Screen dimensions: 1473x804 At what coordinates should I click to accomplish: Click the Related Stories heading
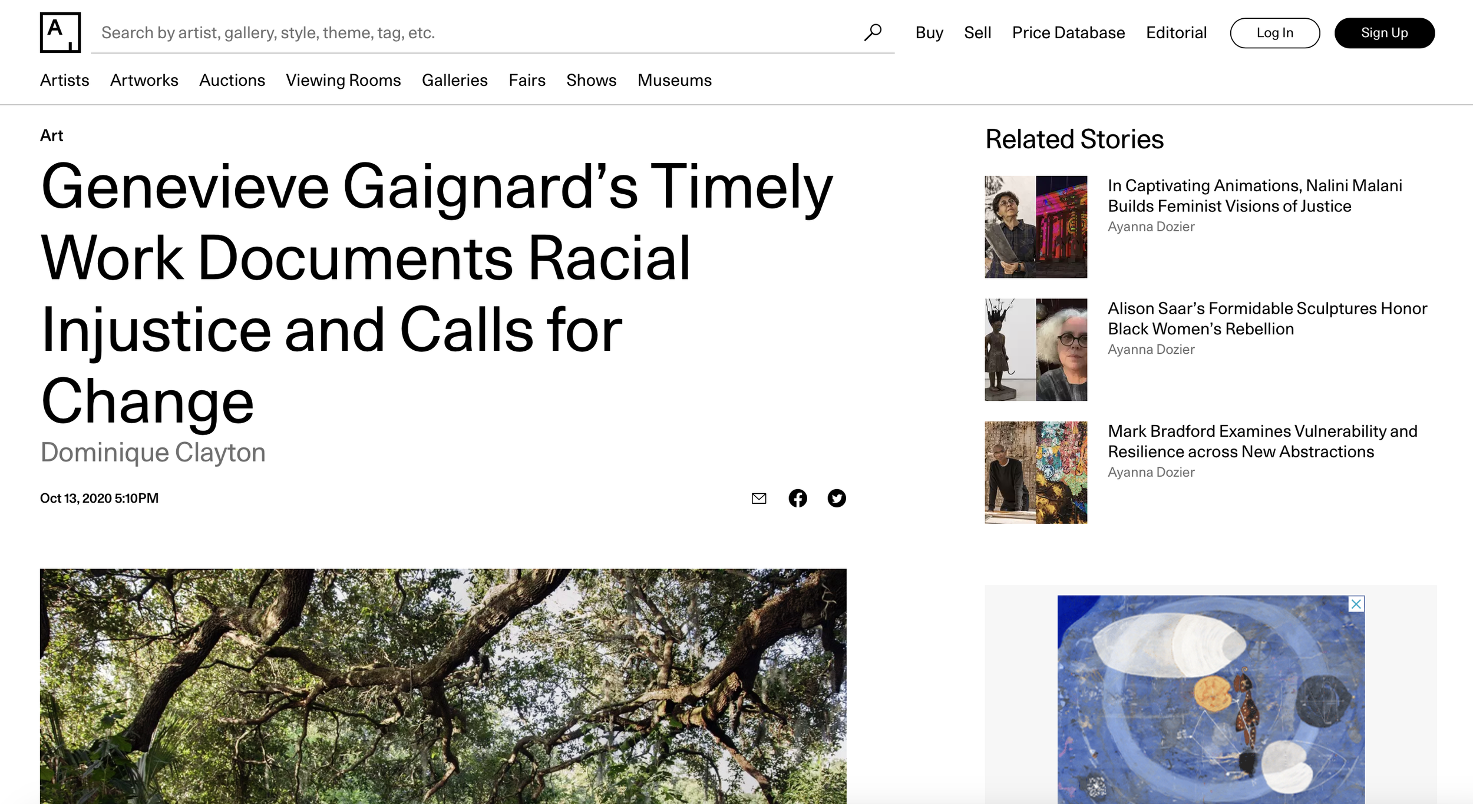[1074, 139]
